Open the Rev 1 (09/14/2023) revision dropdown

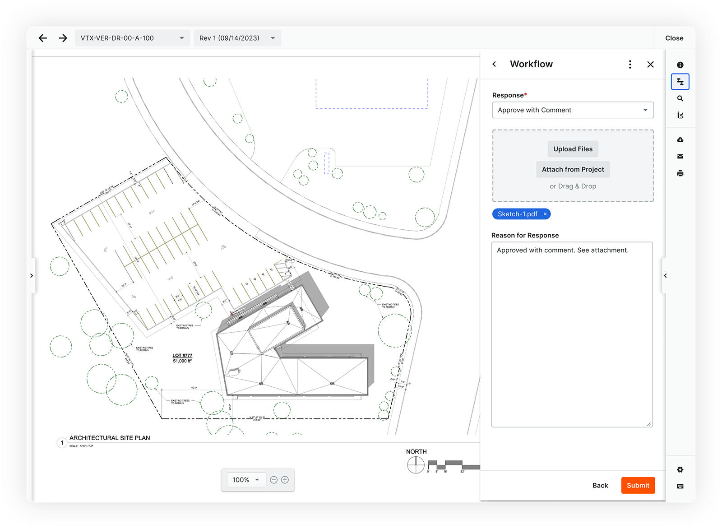tap(237, 38)
